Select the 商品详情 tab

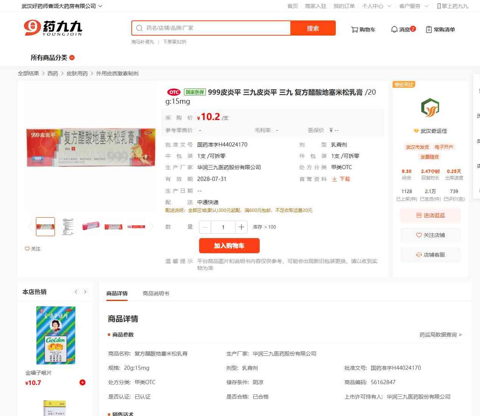pyautogui.click(x=117, y=293)
